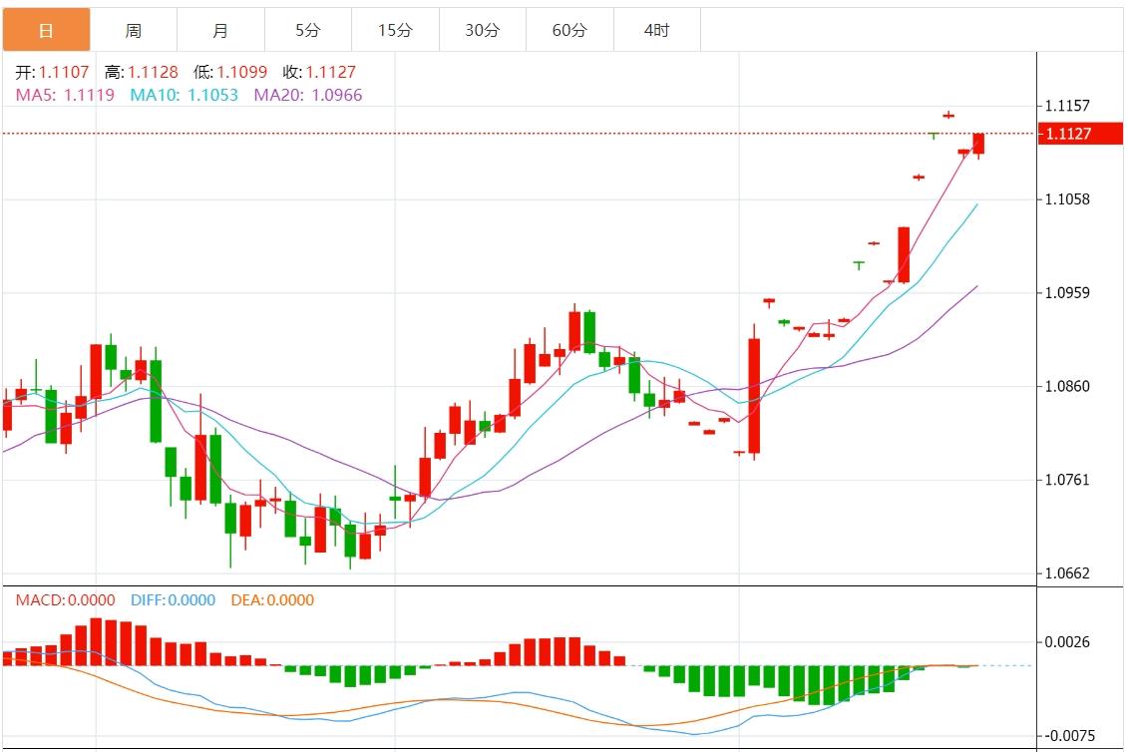Change to the 60分 timeframe
1128x752 pixels.
(569, 31)
